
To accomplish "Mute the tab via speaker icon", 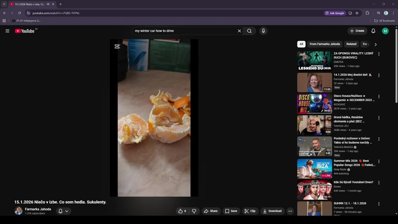I will [x=48, y=4].
